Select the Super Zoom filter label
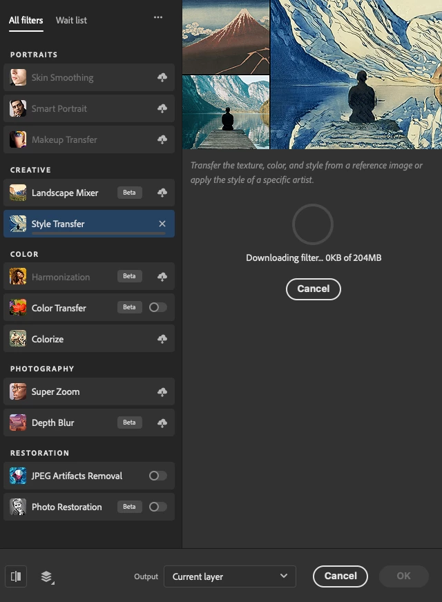This screenshot has width=442, height=602. [56, 391]
